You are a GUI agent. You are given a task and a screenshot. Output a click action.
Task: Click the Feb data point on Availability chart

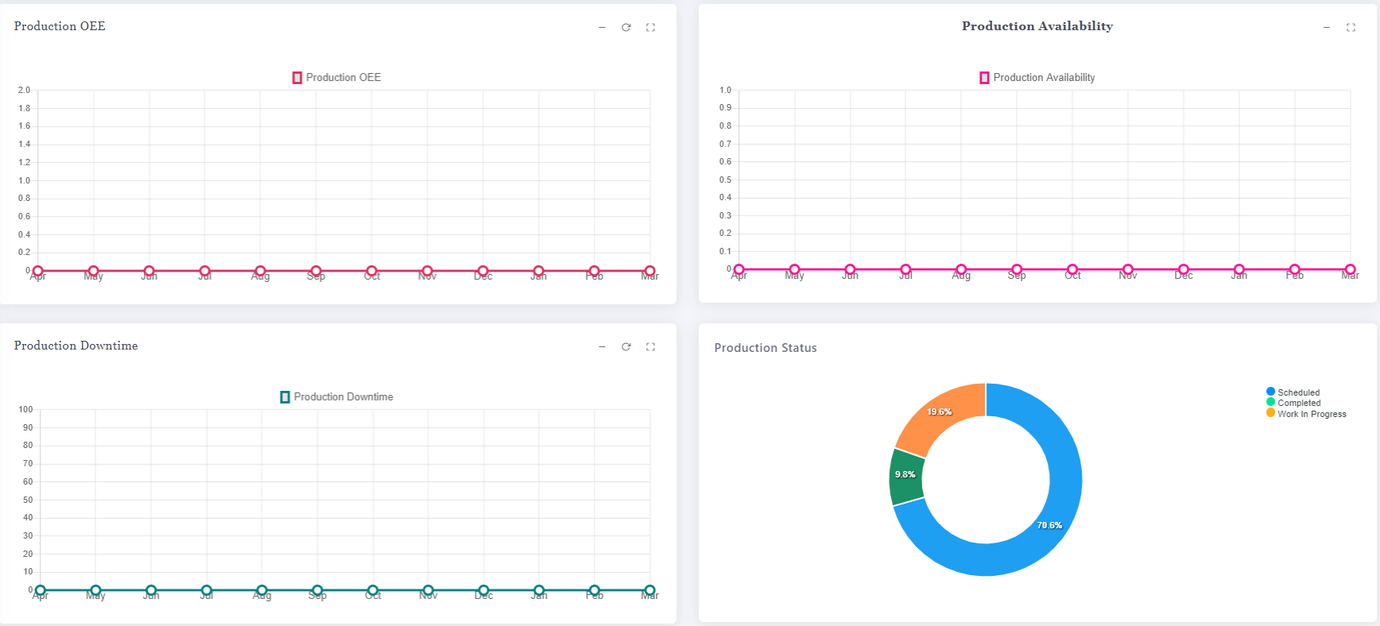pos(1295,269)
